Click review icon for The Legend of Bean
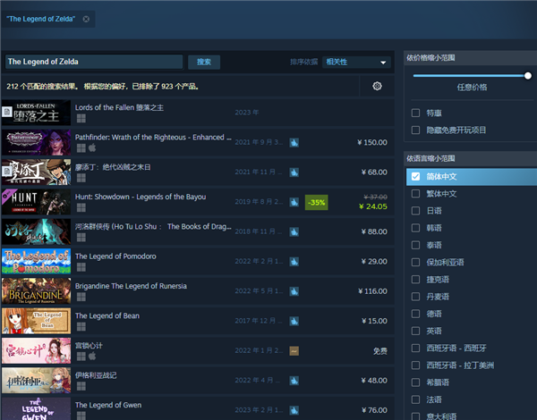The width and height of the screenshot is (537, 420). (x=294, y=321)
